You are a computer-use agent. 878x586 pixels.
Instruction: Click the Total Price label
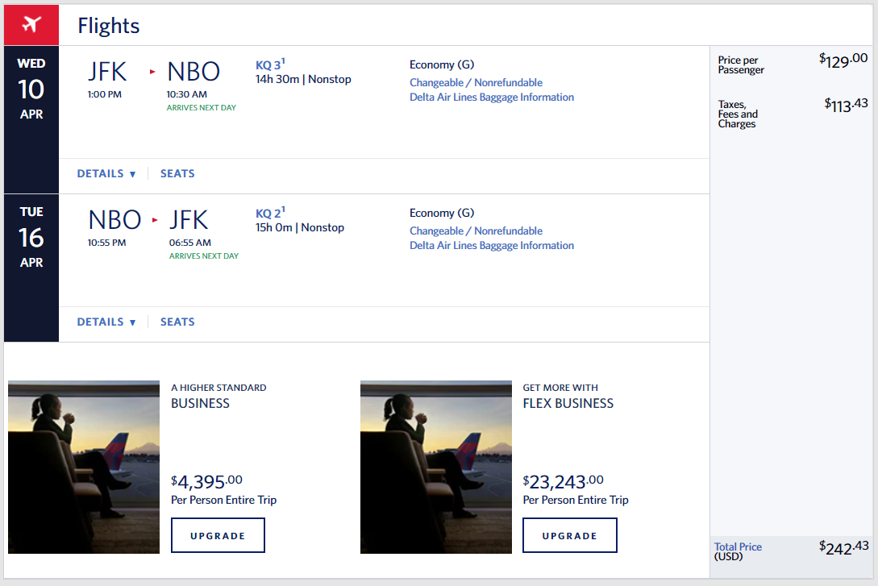(738, 547)
